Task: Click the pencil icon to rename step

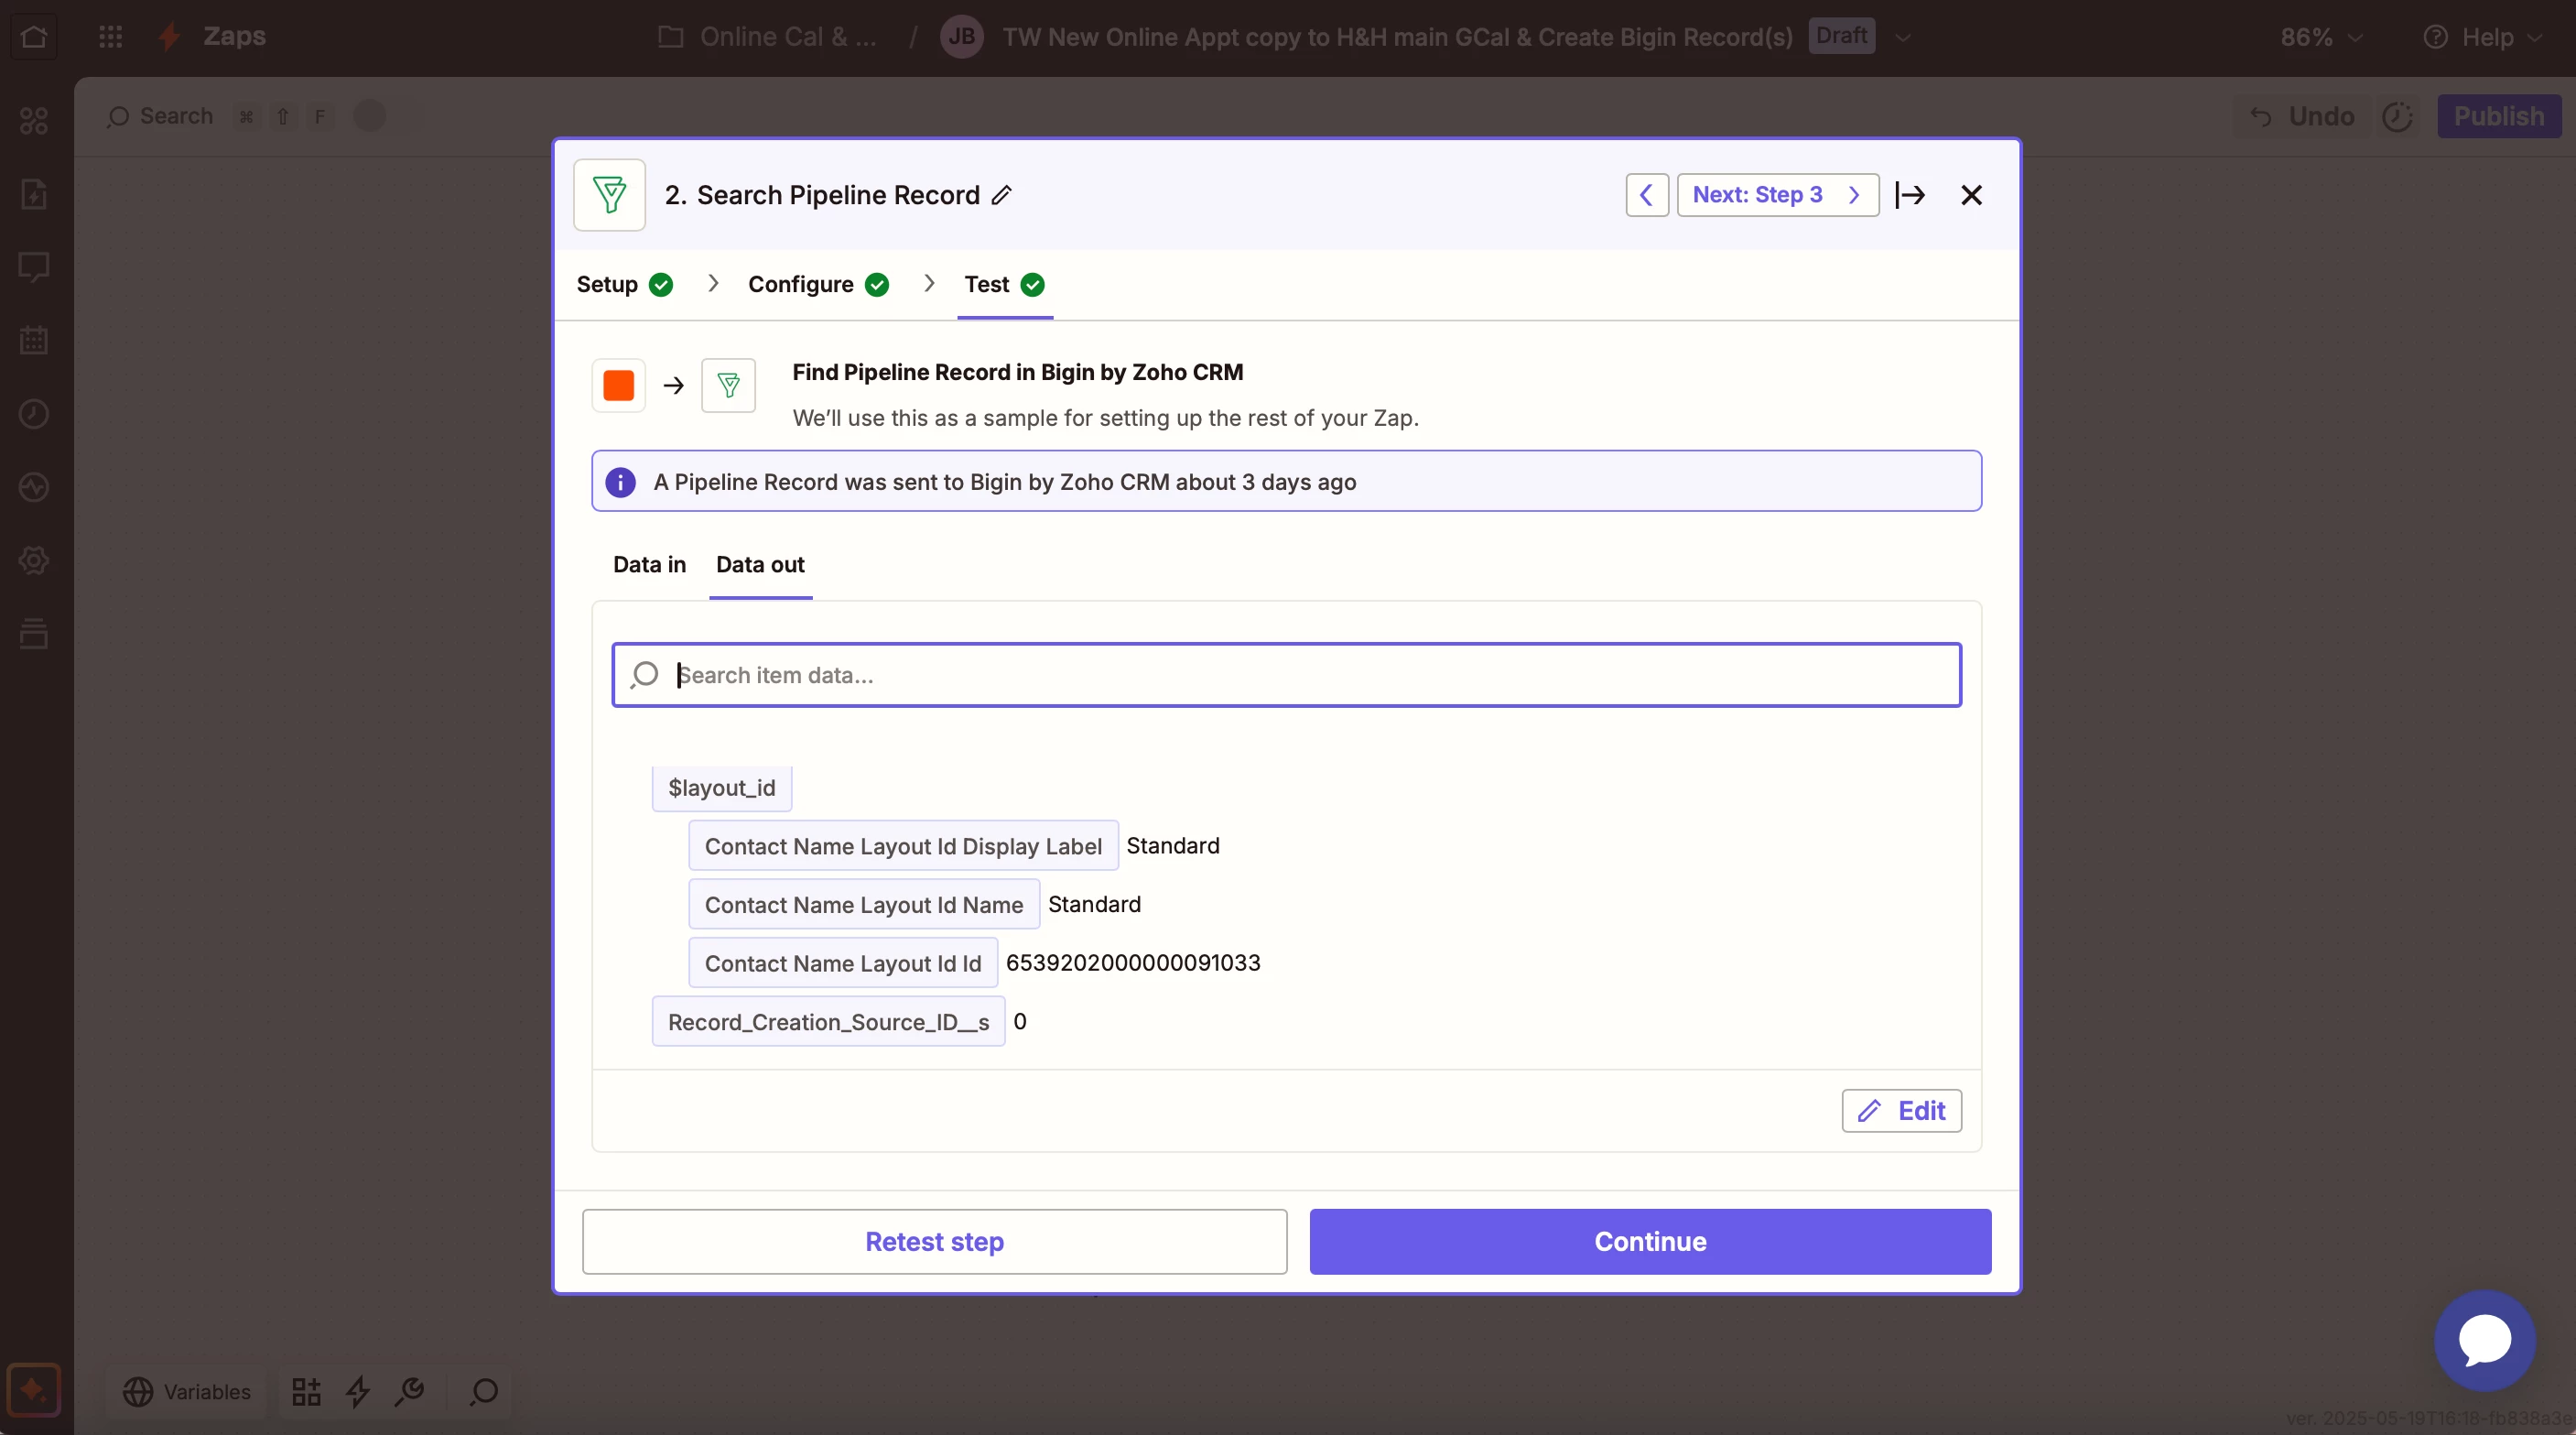Action: pos(1001,195)
